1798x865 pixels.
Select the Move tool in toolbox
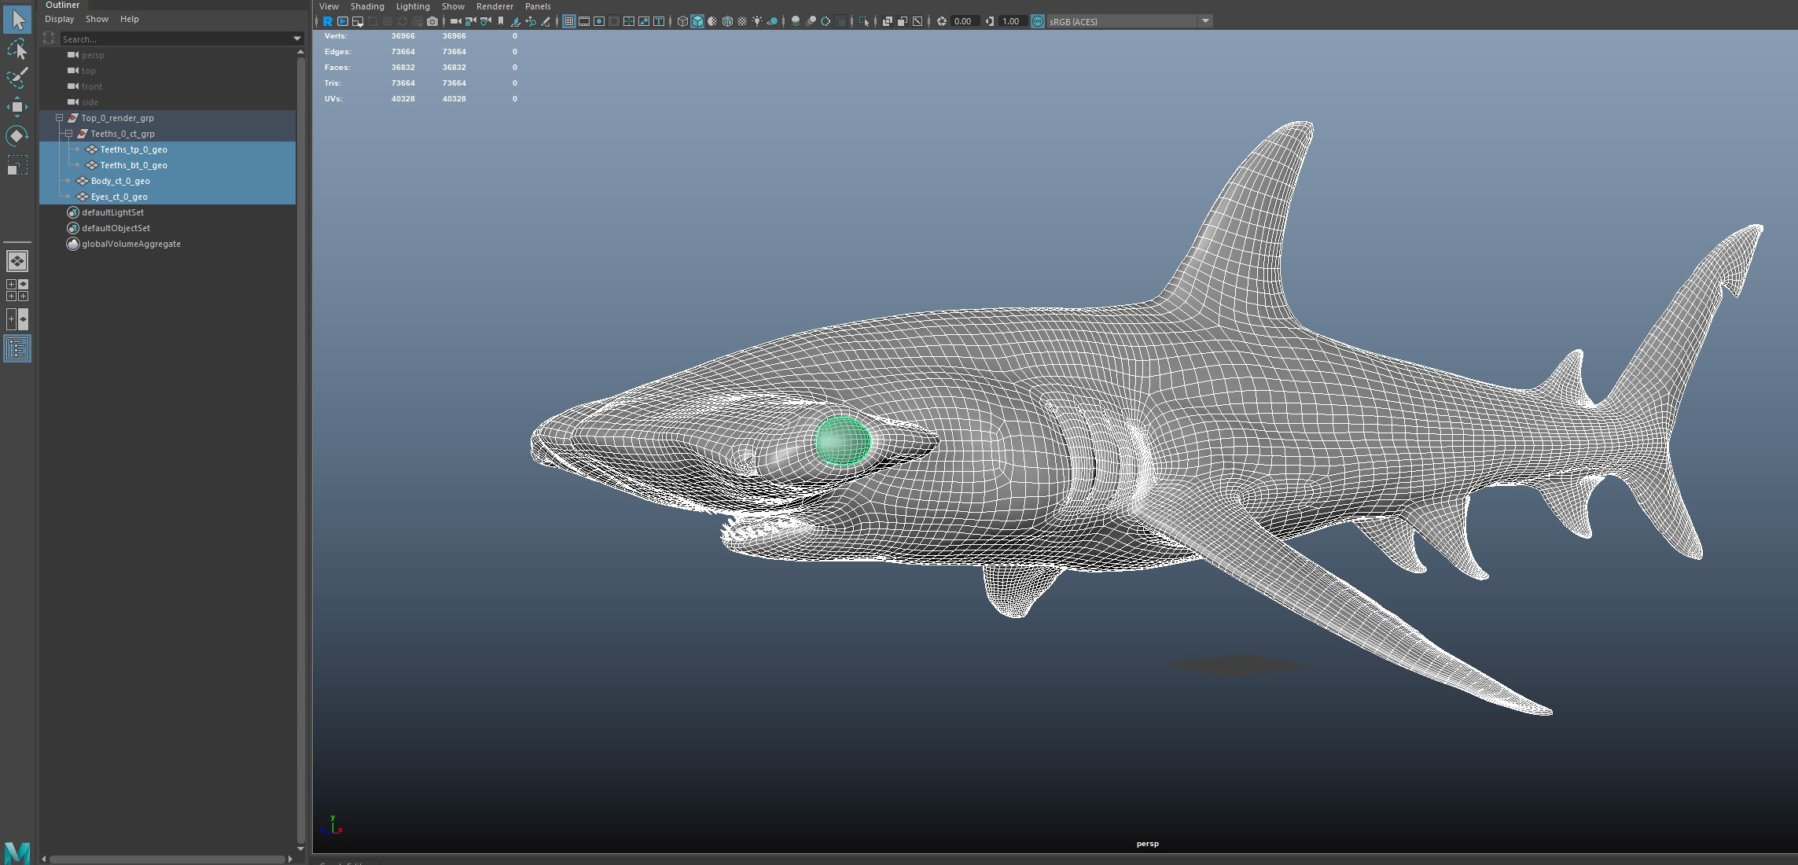(17, 107)
